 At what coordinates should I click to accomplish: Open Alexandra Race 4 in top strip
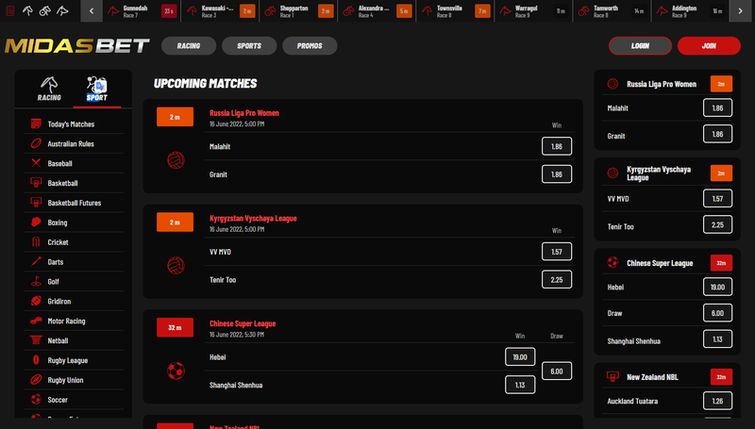[377, 11]
